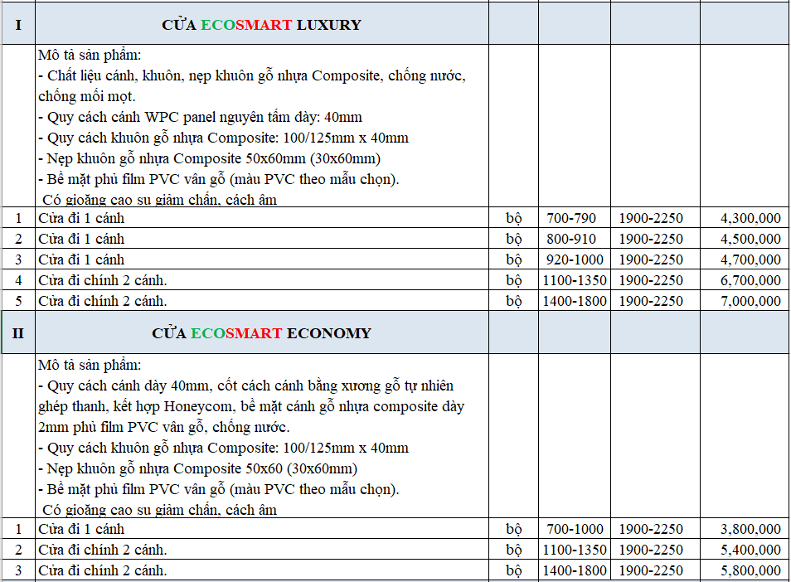Viewport: 791px width, 582px height.
Task: Select Luxury width cell 1100-1350
Action: pyautogui.click(x=575, y=280)
